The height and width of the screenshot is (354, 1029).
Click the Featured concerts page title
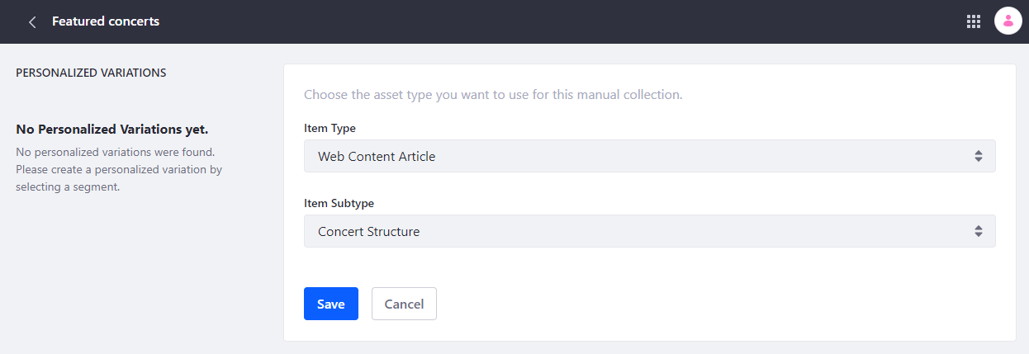coord(106,21)
